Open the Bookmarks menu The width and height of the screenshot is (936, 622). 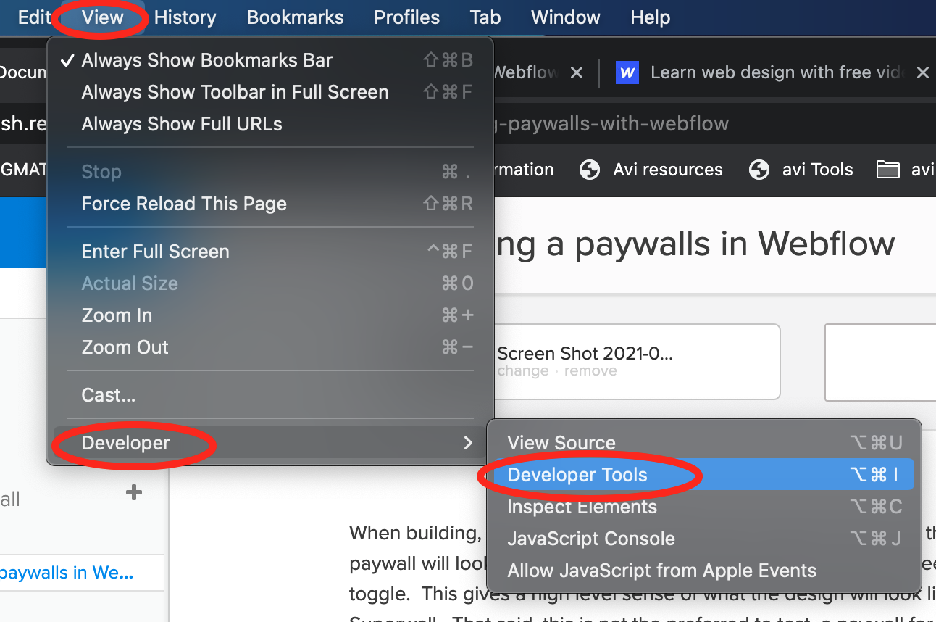coord(296,17)
